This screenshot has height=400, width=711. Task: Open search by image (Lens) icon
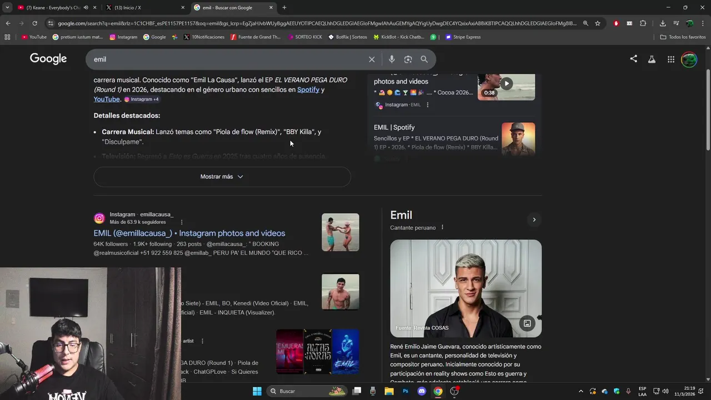[x=408, y=59]
